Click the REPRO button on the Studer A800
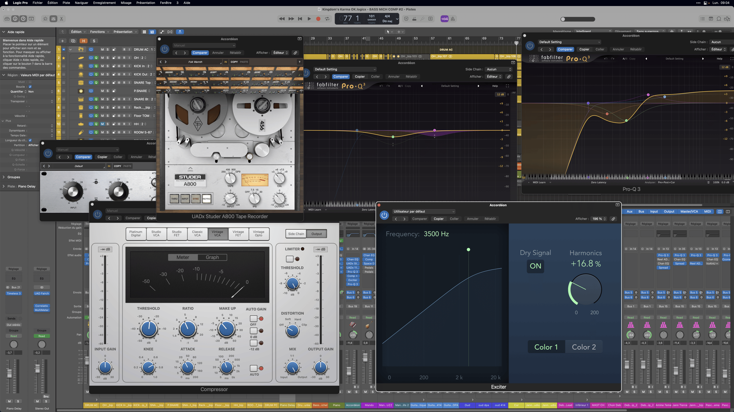The width and height of the screenshot is (734, 412). 206,199
